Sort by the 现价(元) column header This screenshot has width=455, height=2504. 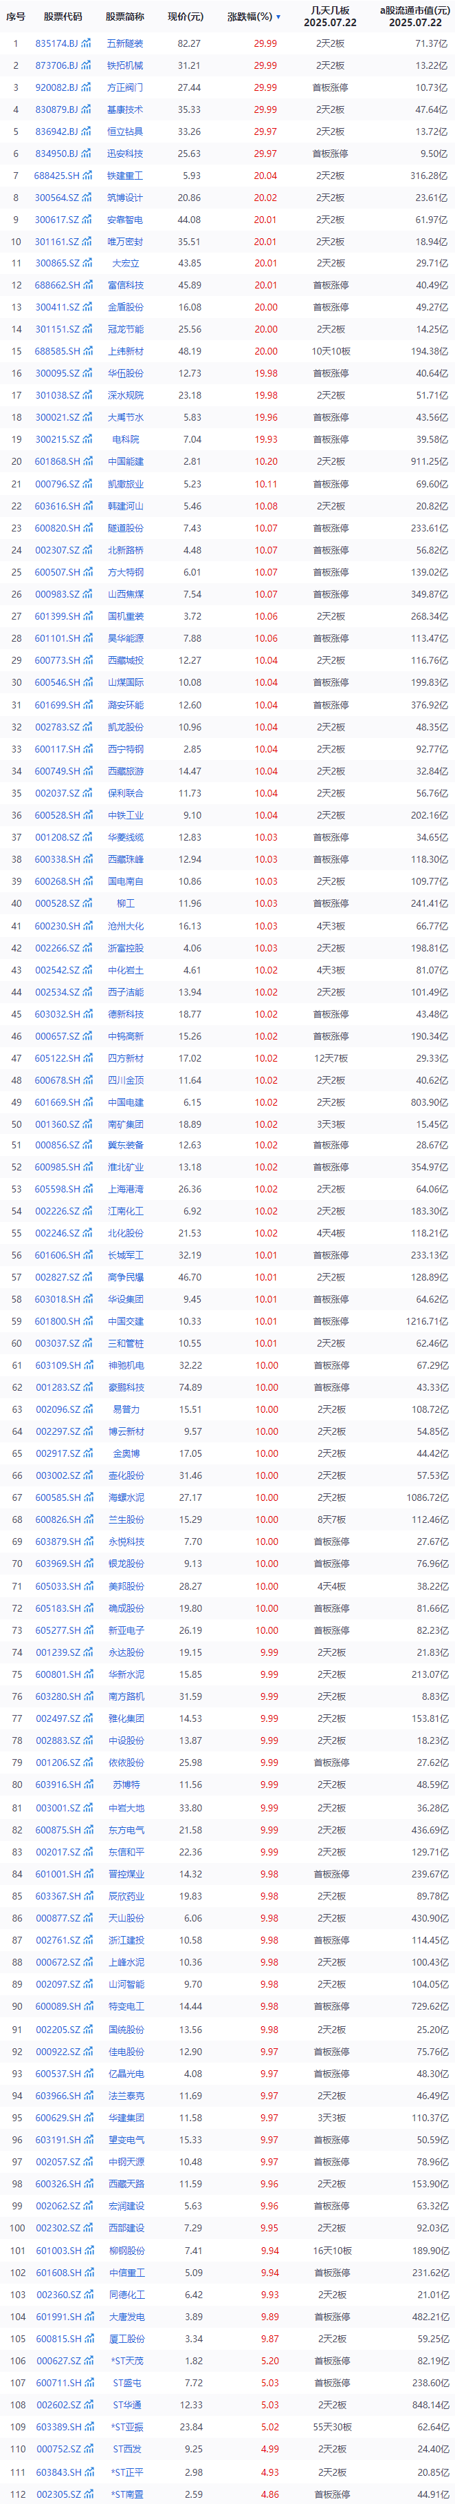click(186, 17)
